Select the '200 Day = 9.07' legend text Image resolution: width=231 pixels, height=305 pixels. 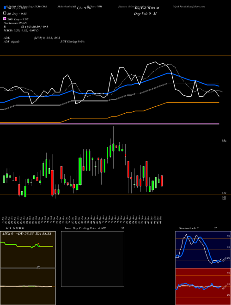coord(18,19)
